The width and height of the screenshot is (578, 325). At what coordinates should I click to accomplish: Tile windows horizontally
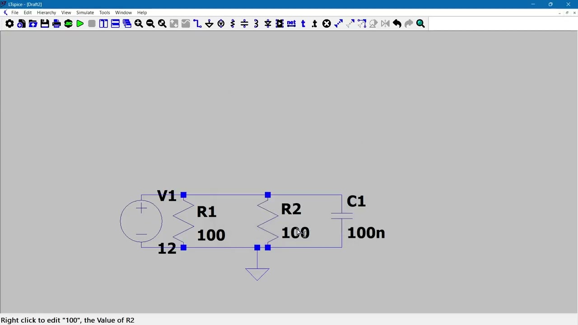point(115,23)
